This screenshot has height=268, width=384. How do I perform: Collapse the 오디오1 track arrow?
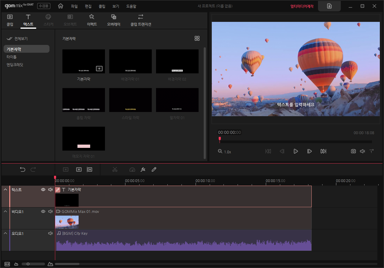[x=5, y=234]
